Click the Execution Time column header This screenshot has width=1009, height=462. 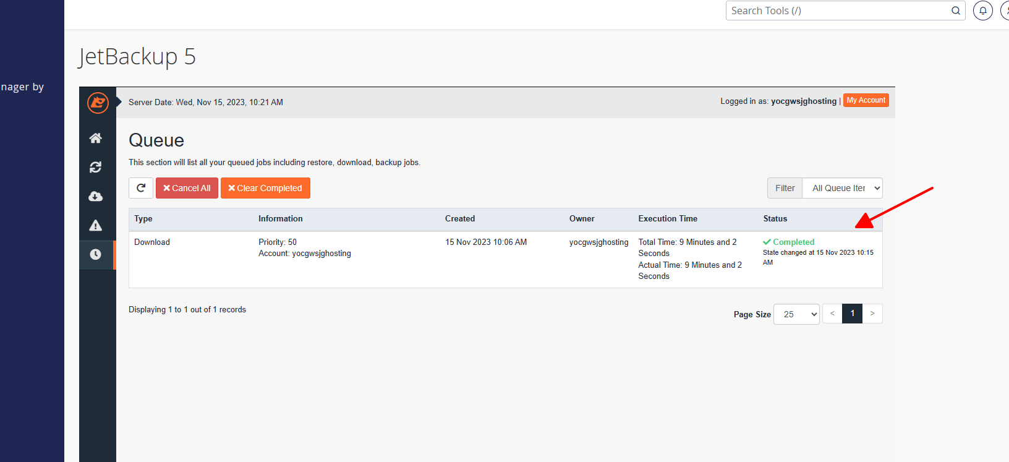[668, 219]
